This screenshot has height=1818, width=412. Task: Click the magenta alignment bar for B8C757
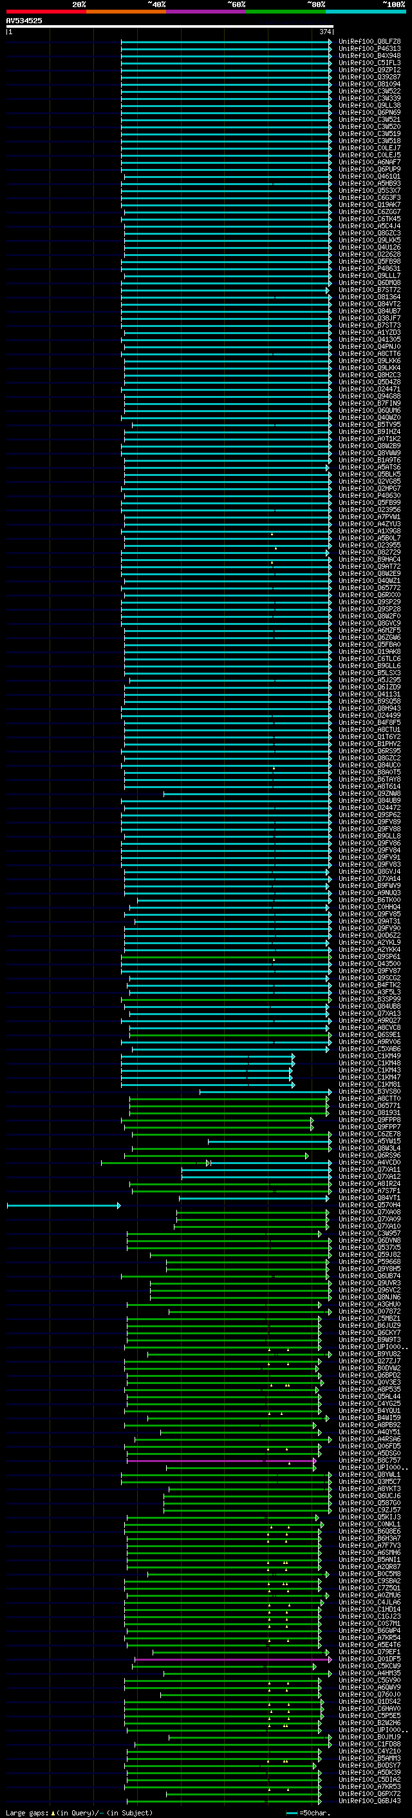click(x=222, y=1461)
